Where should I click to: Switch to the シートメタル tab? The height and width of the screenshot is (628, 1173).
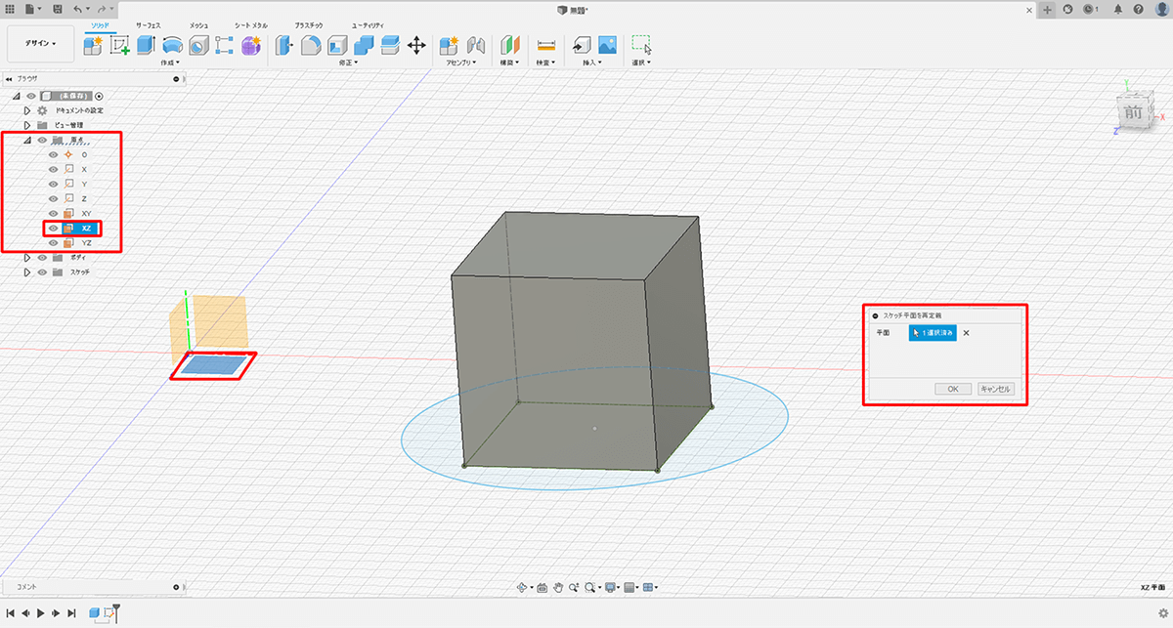250,23
